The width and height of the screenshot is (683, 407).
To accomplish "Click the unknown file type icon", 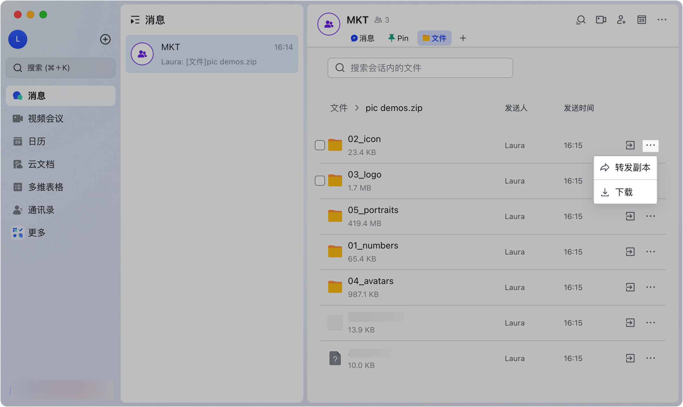I will coord(335,358).
